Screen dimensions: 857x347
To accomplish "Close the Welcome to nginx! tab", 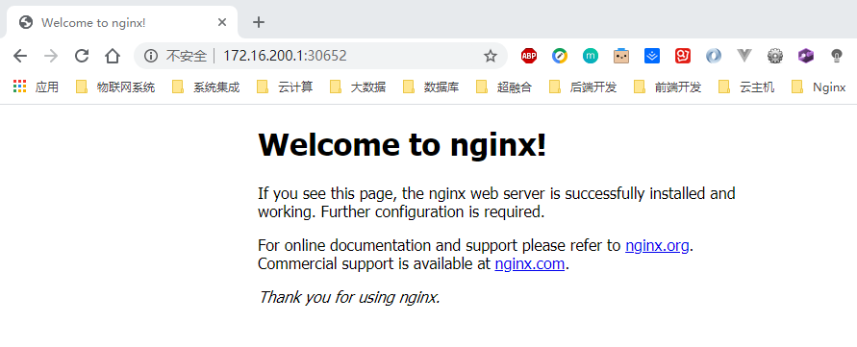I will pos(222,22).
